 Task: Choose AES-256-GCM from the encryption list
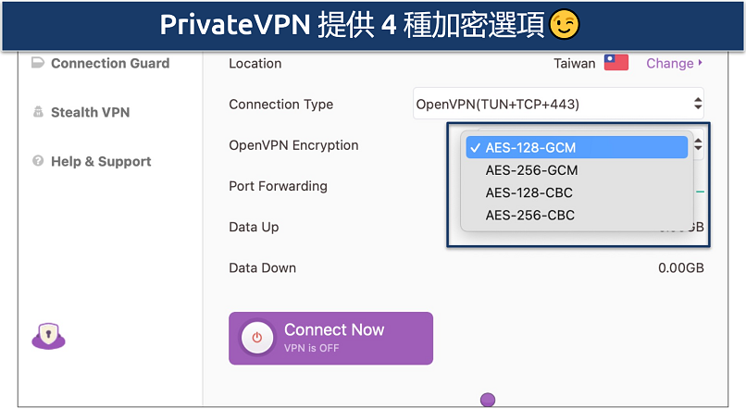530,170
